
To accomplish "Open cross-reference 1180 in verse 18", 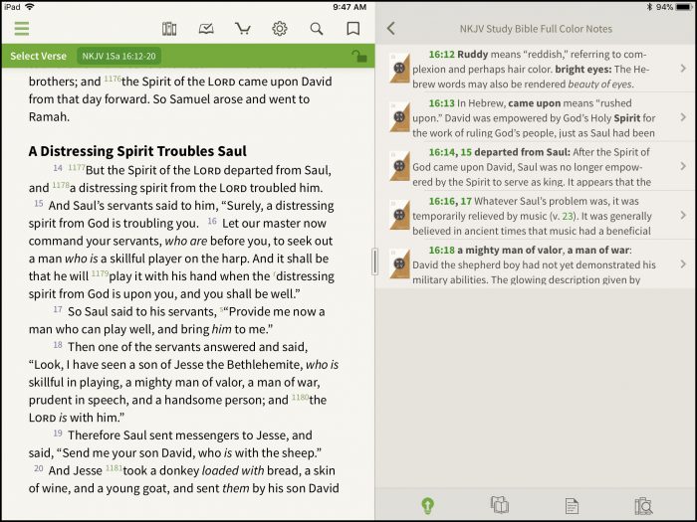I will point(300,398).
